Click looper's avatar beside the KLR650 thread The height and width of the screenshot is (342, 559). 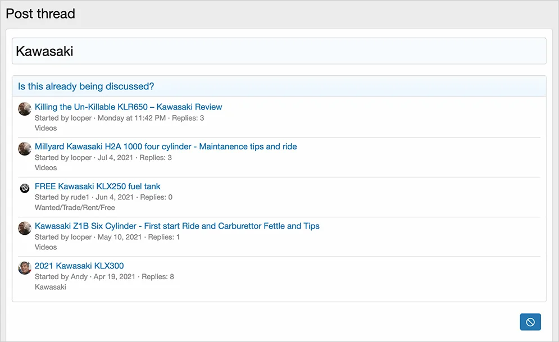(x=25, y=108)
